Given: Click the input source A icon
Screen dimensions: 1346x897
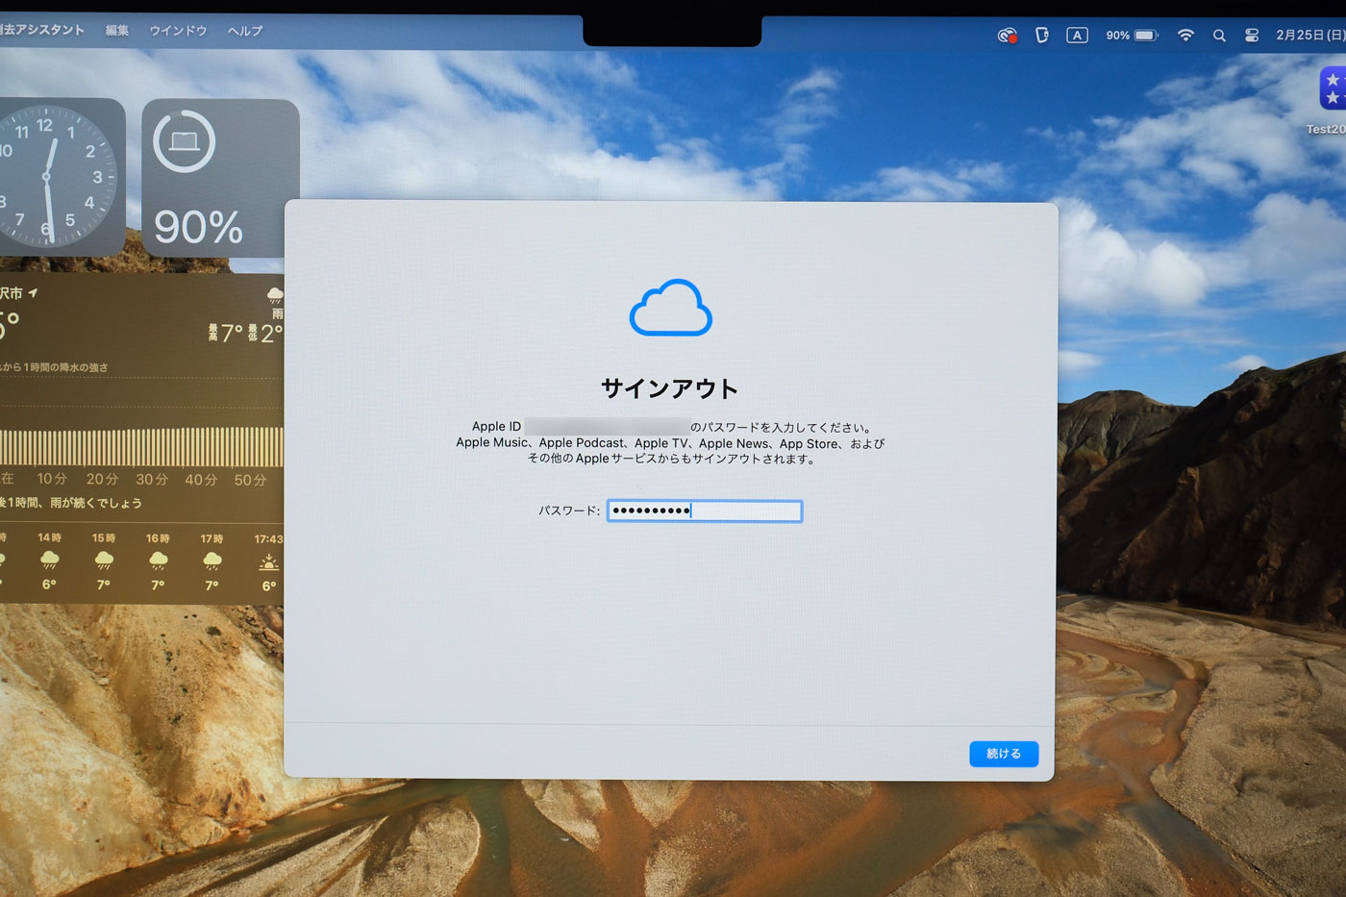Looking at the screenshot, I should 1077,36.
